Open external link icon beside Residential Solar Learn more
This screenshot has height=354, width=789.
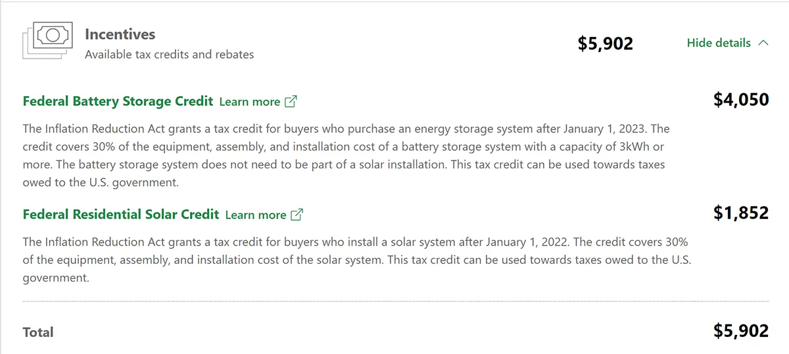[297, 215]
